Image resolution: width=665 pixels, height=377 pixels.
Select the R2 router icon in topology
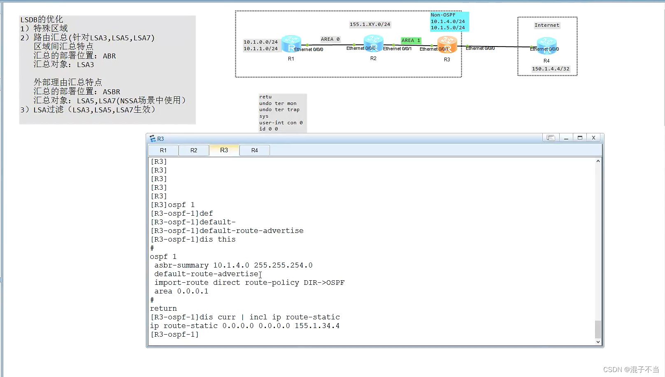(x=374, y=43)
